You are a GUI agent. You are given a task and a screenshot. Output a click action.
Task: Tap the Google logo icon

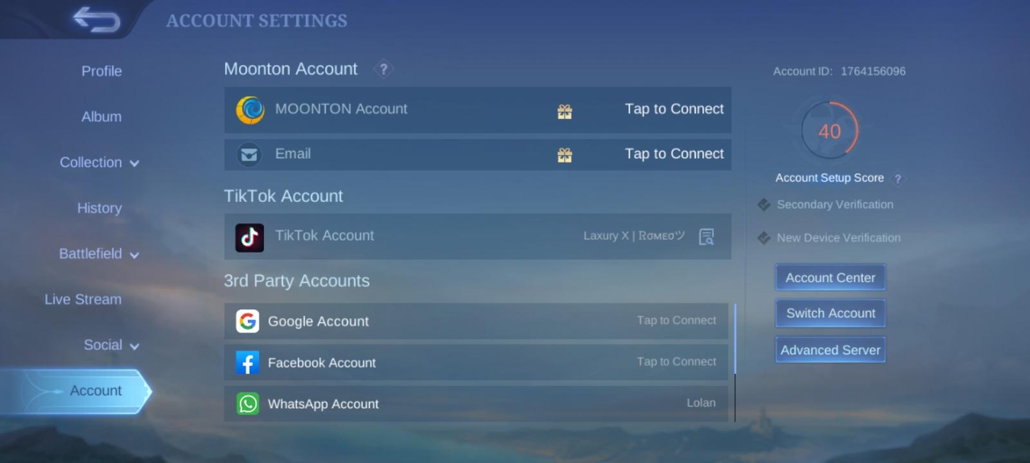click(x=248, y=321)
